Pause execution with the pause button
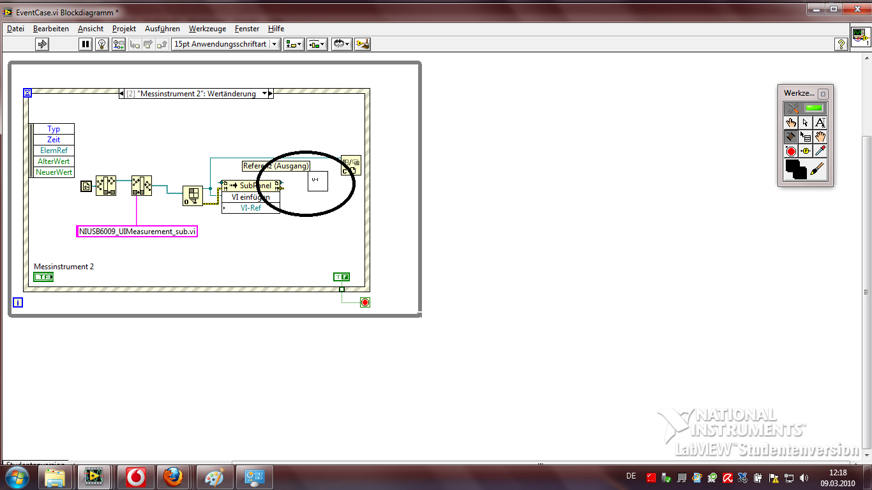This screenshot has height=490, width=872. coord(86,44)
